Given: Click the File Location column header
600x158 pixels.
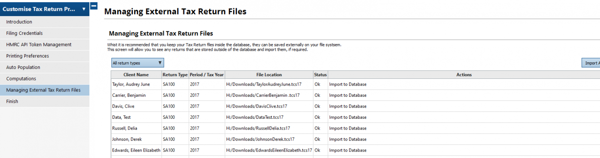Looking at the screenshot, I should point(269,75).
